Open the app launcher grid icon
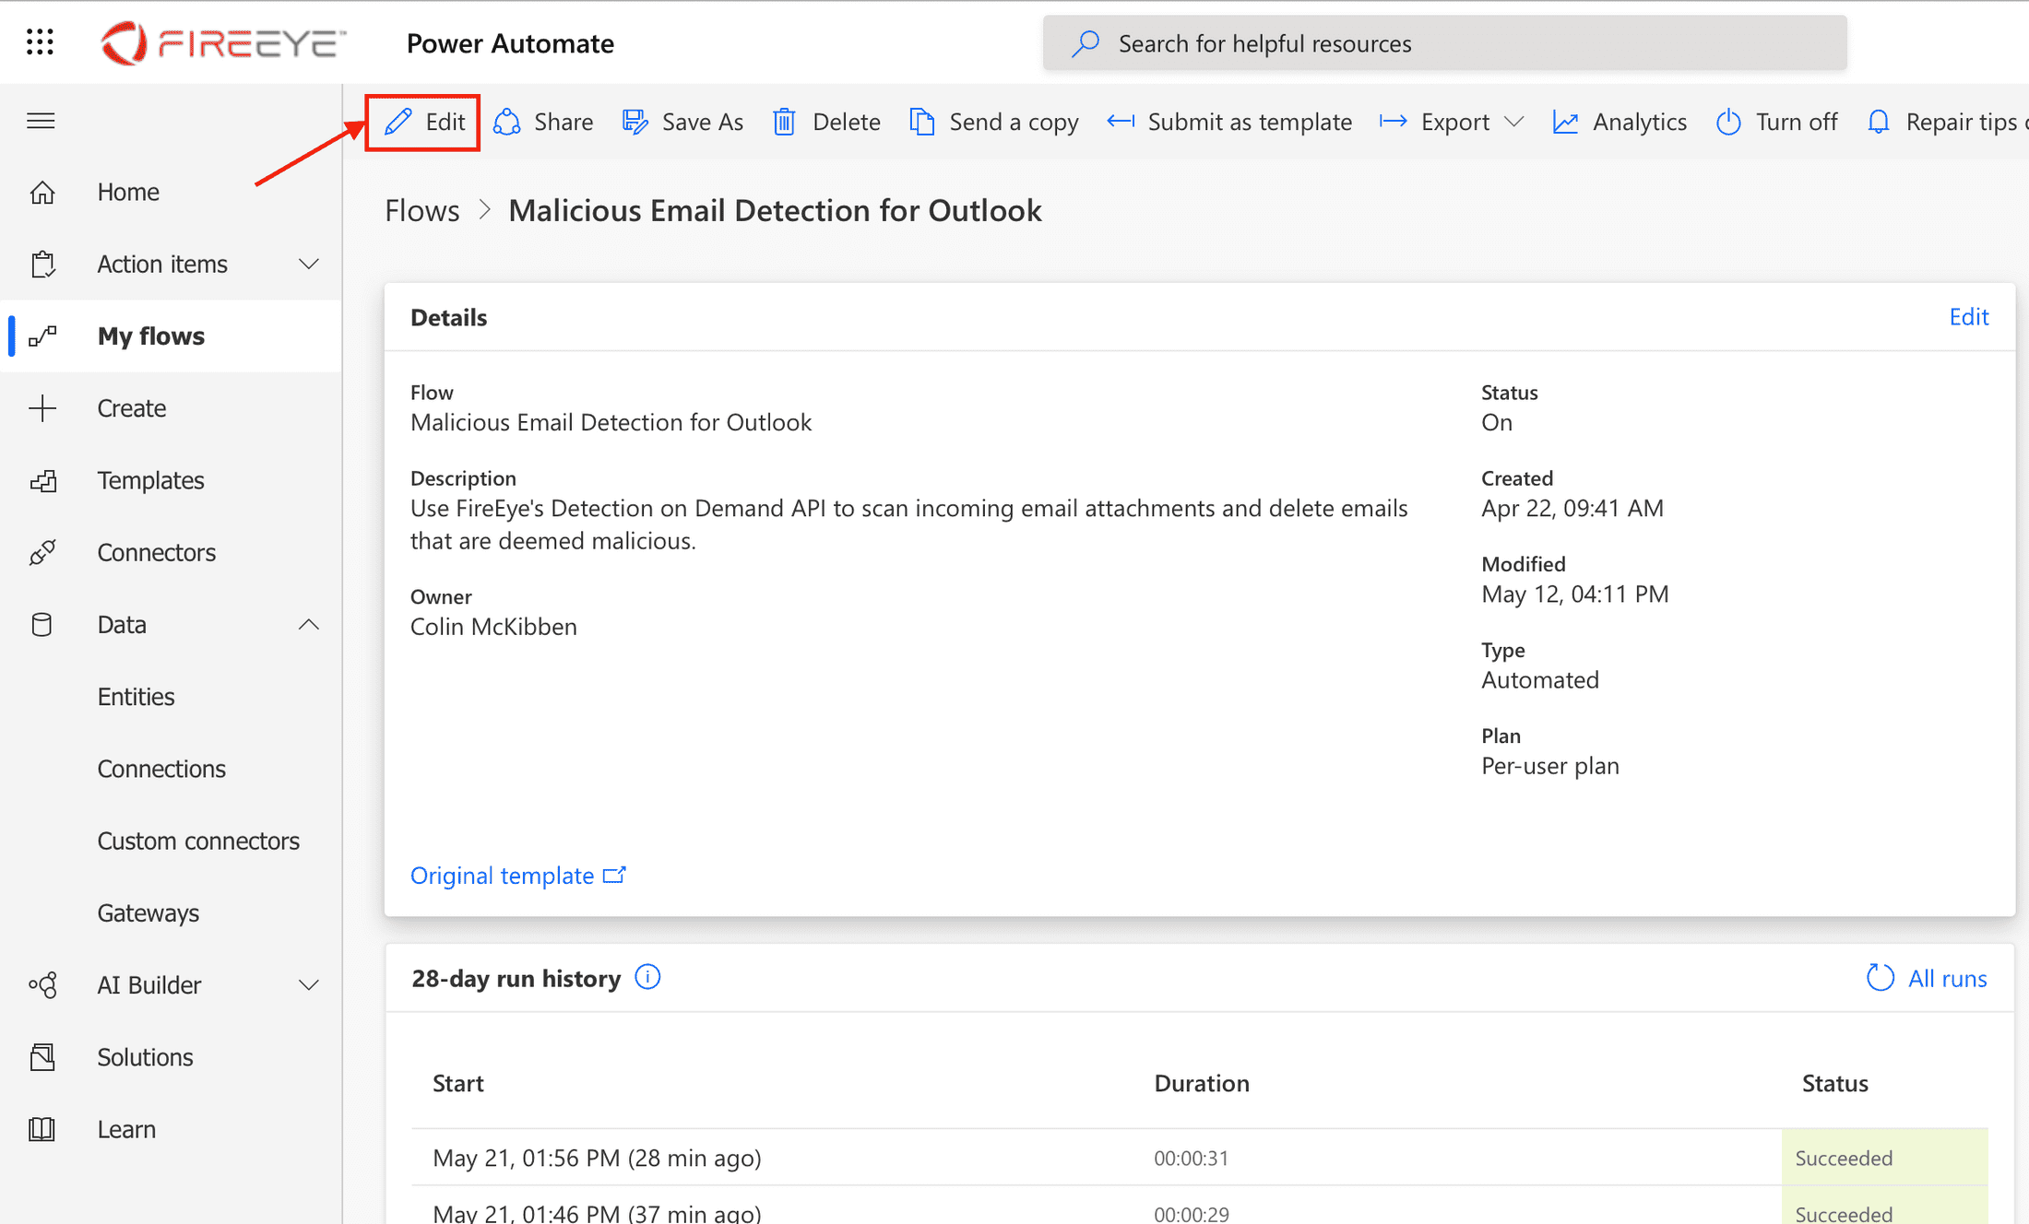Image resolution: width=2029 pixels, height=1224 pixels. click(39, 41)
